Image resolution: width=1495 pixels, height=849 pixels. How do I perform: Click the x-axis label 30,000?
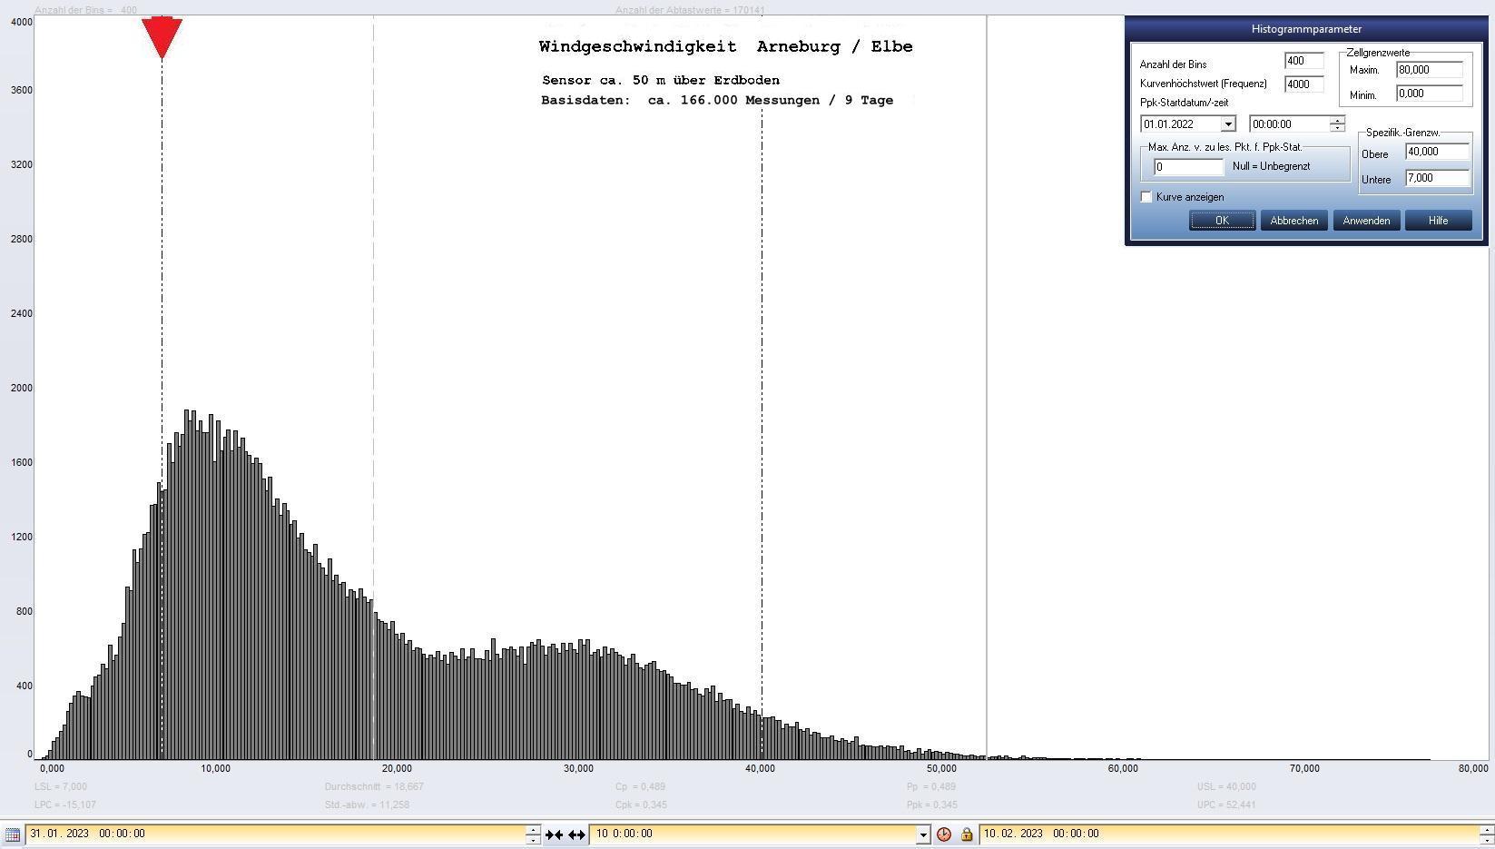[578, 768]
